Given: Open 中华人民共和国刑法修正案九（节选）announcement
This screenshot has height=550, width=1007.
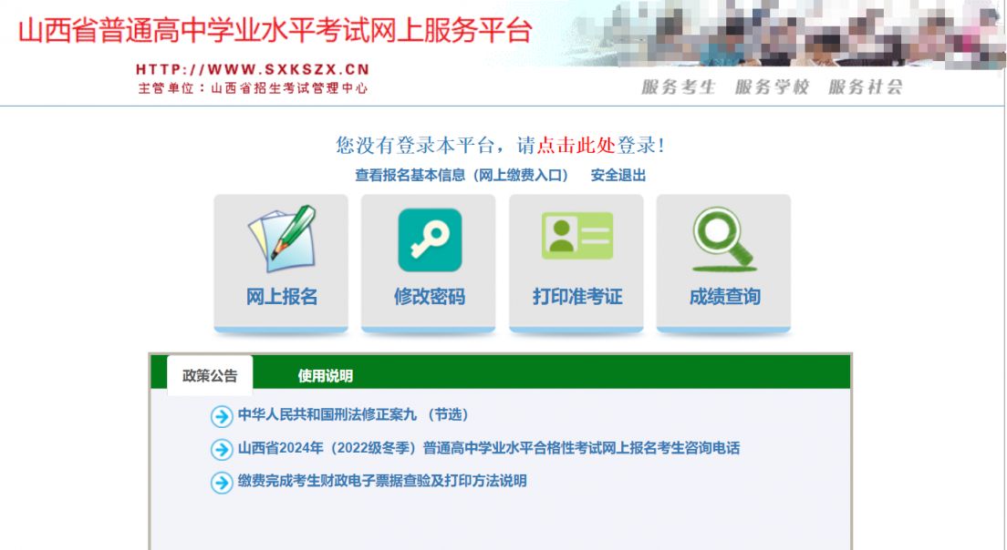Looking at the screenshot, I should point(354,414).
